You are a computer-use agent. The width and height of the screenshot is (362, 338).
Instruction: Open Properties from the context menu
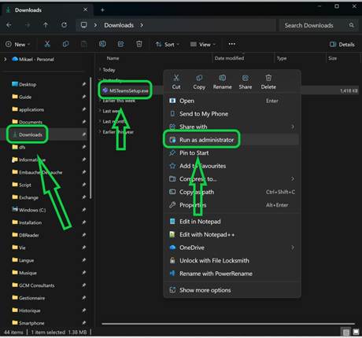[232, 205]
